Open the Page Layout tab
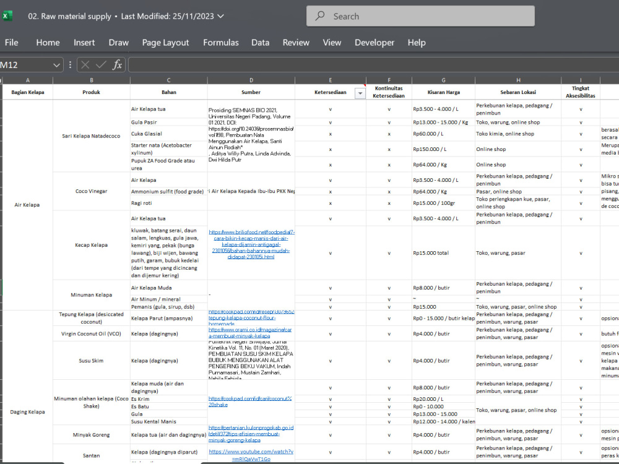The height and width of the screenshot is (464, 619). point(165,42)
